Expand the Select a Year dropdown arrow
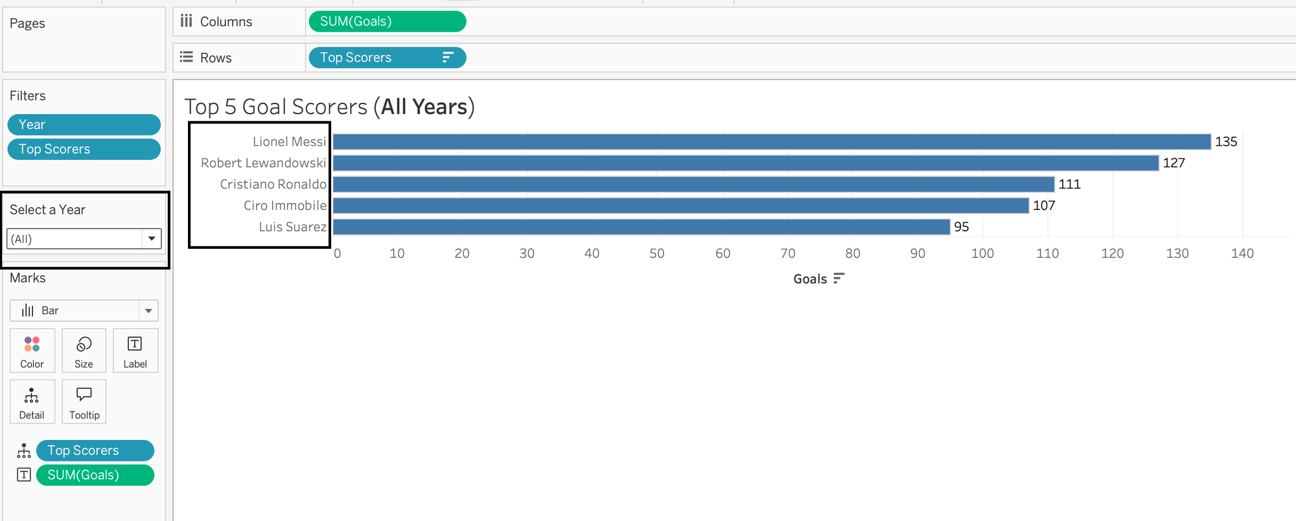 pos(152,238)
